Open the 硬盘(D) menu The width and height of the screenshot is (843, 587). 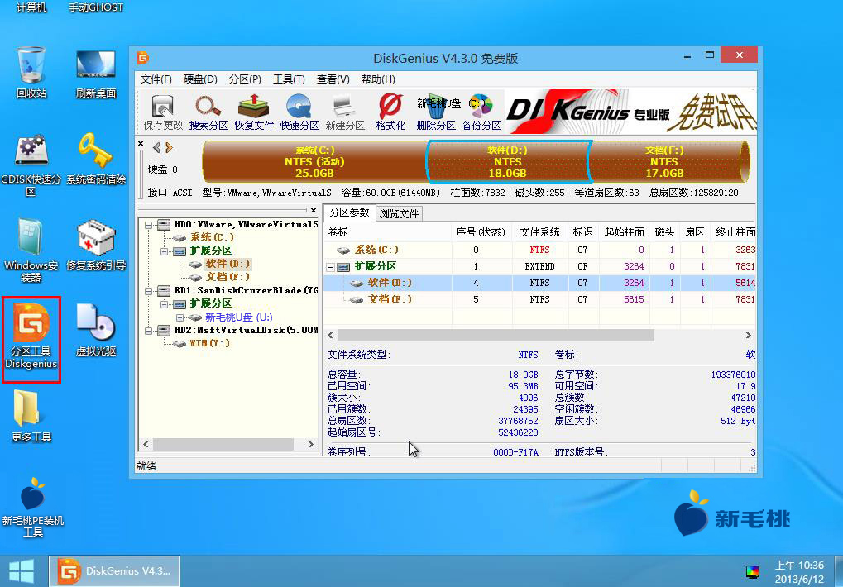click(200, 79)
